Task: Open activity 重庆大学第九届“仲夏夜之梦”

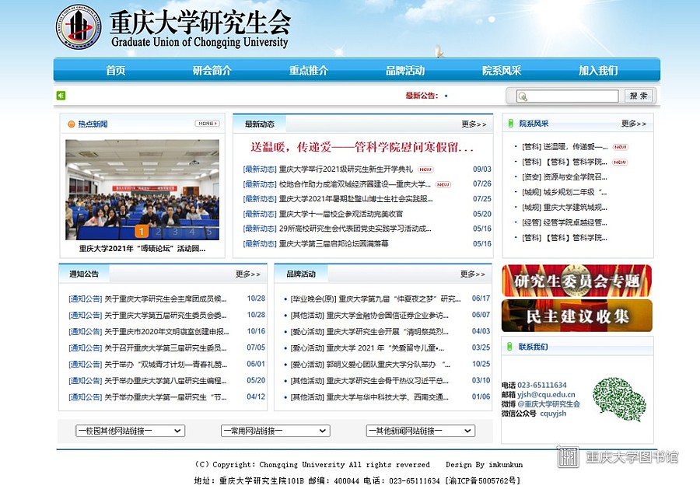Action: [x=400, y=299]
